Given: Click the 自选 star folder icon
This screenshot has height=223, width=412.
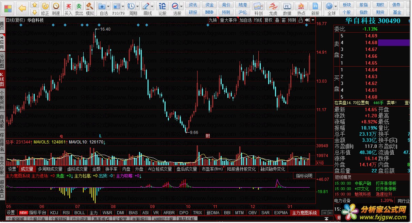Looking at the screenshot, I should click(102, 6).
